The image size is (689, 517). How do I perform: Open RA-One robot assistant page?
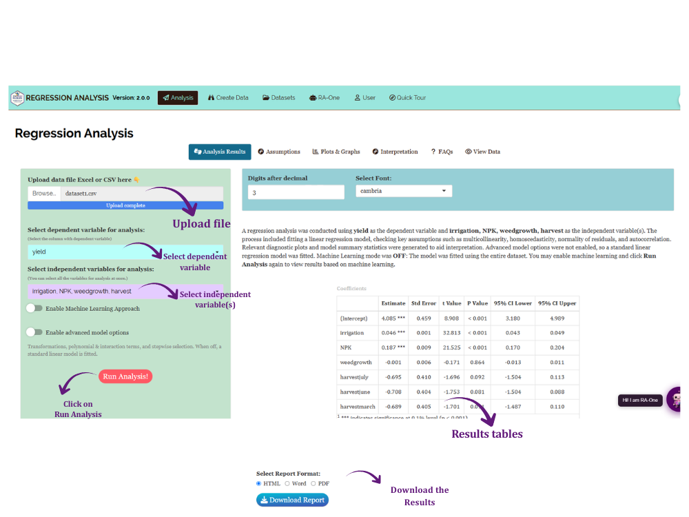(x=325, y=98)
